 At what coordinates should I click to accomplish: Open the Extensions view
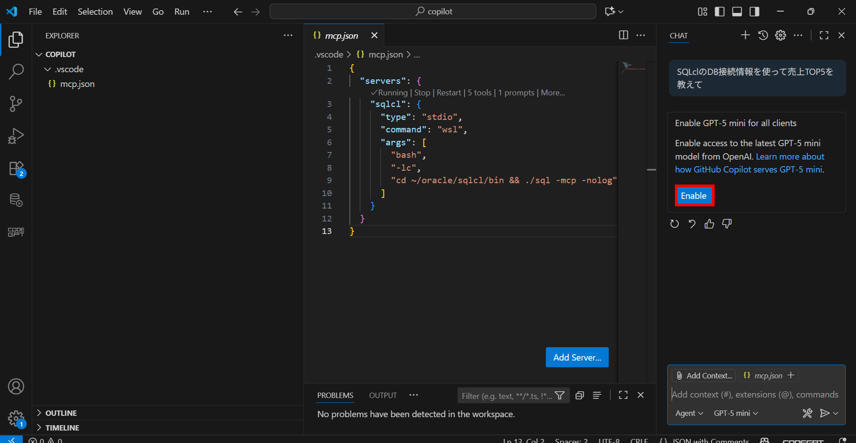16,169
